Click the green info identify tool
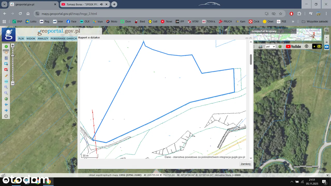Screen dimensions: 331x186 [6, 47]
